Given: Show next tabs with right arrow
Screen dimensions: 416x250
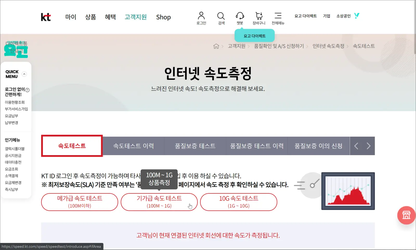Looking at the screenshot, I should pyautogui.click(x=368, y=146).
